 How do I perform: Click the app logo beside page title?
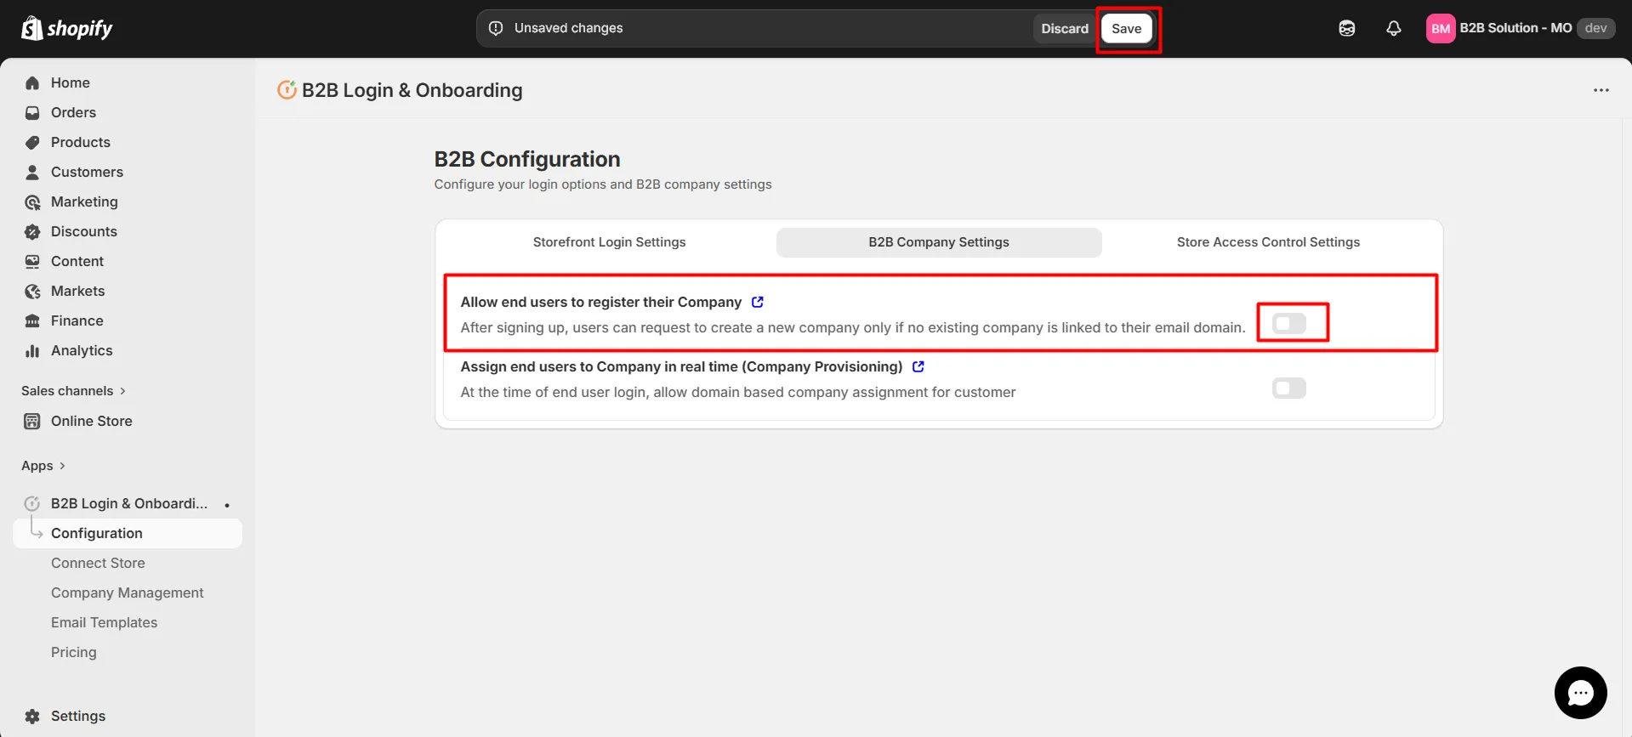coord(287,89)
